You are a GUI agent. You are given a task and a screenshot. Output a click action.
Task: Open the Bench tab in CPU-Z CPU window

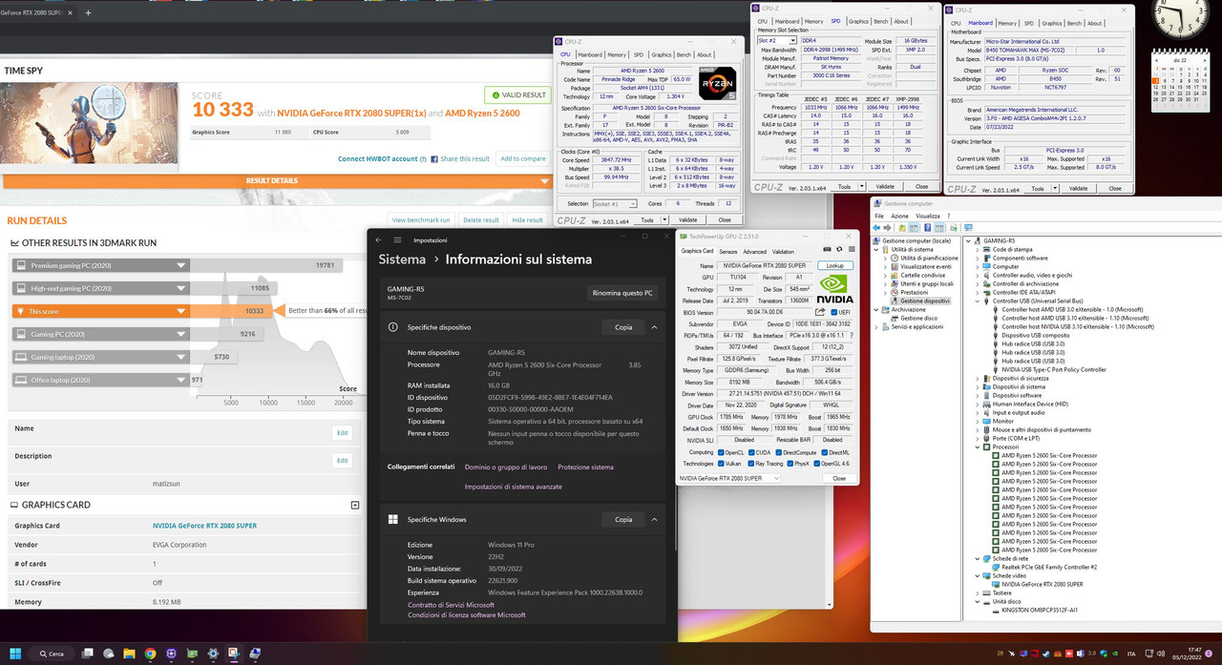(x=683, y=54)
